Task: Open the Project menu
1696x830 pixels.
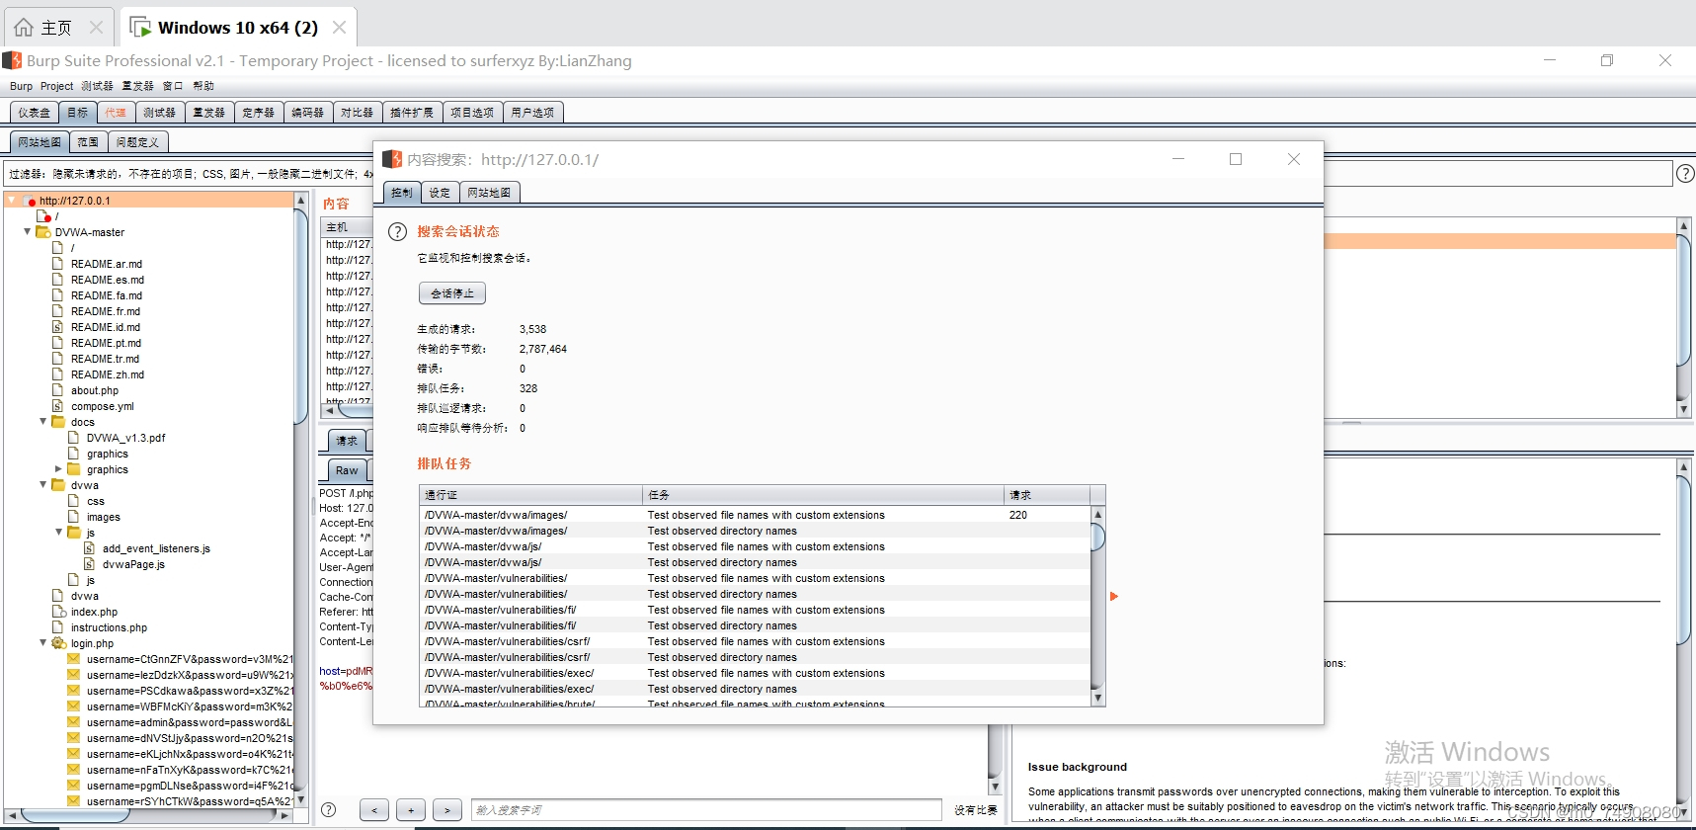Action: tap(56, 86)
